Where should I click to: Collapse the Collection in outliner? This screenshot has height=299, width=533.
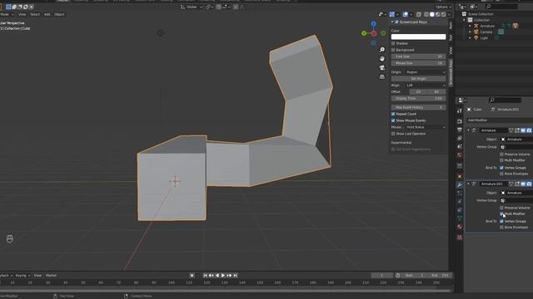click(465, 20)
